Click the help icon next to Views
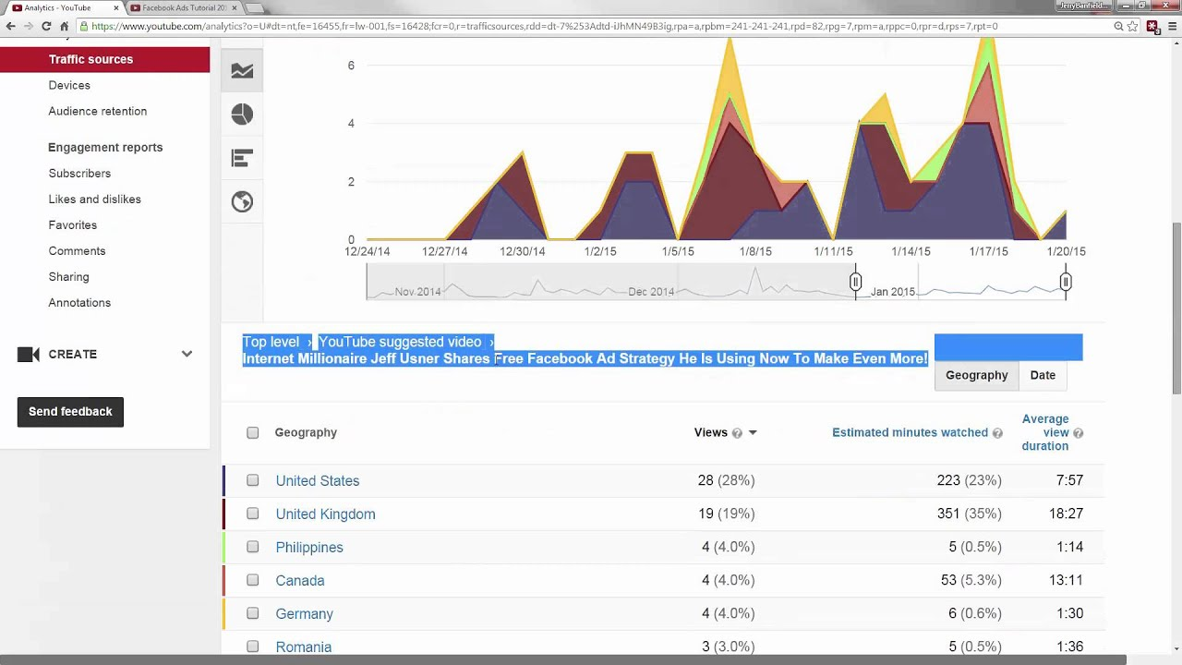This screenshot has width=1182, height=665. [737, 432]
